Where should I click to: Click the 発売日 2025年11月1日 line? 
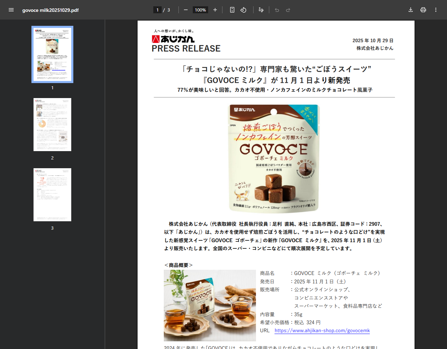coord(303,281)
